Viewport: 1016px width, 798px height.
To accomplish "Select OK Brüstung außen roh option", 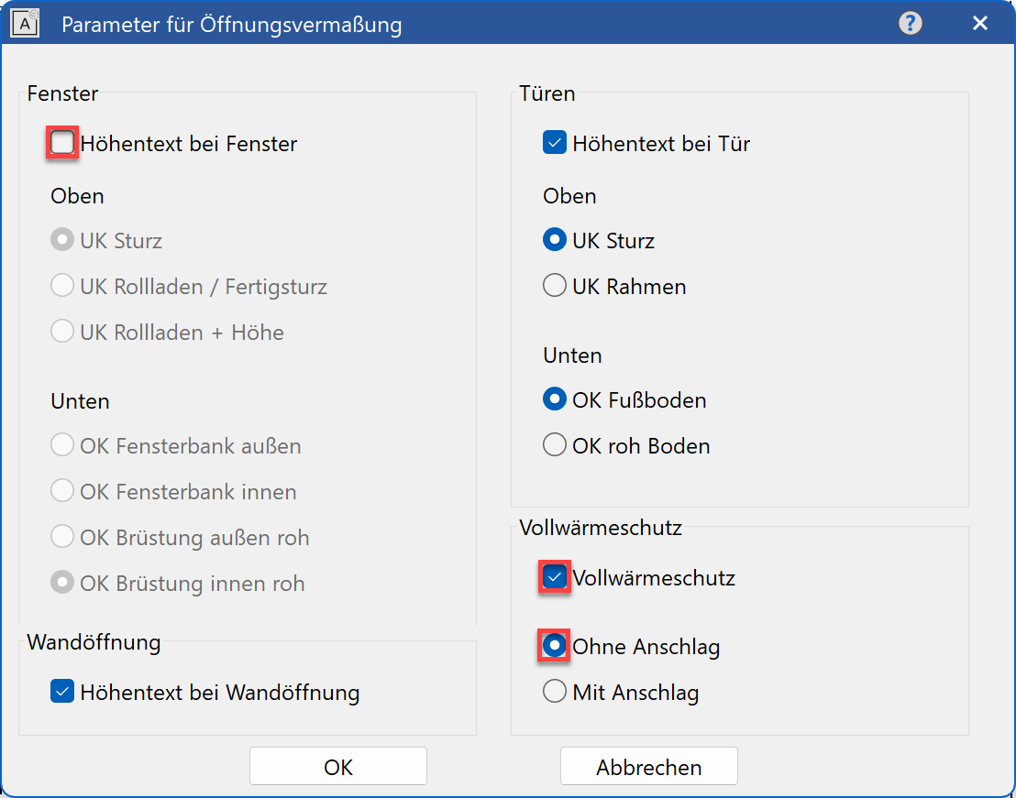I will point(62,538).
